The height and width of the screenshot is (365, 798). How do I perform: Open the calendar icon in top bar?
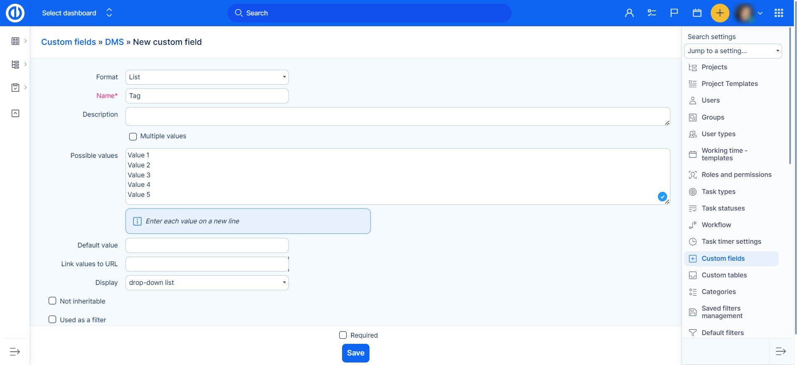(697, 13)
